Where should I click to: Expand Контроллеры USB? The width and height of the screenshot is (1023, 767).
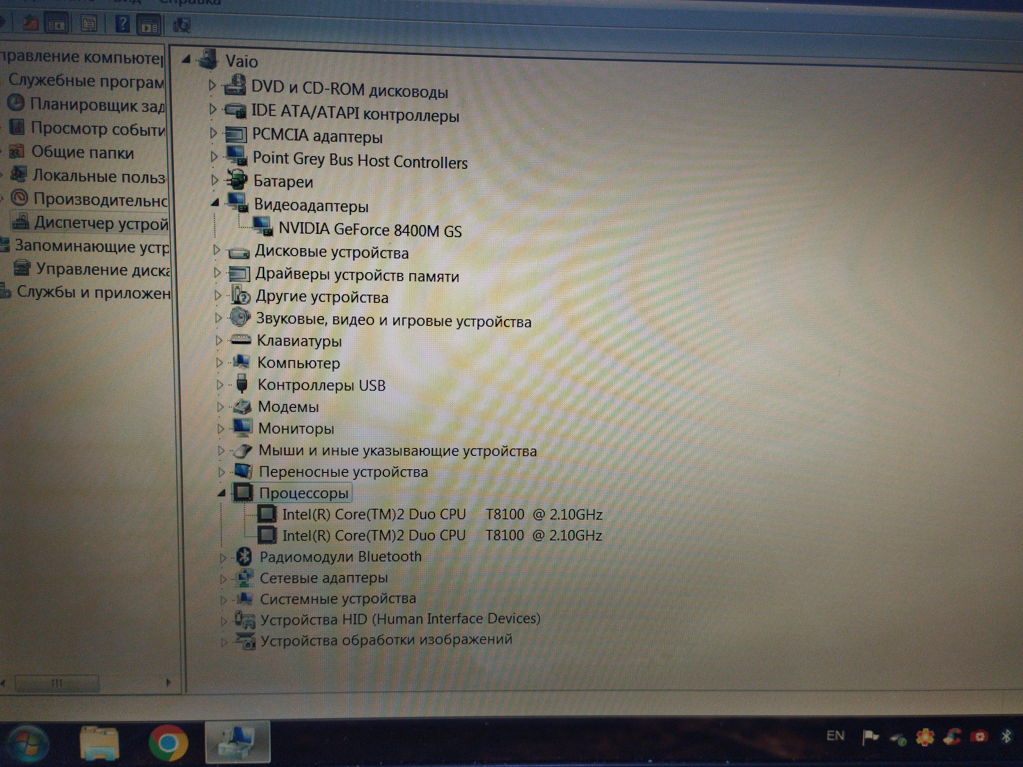click(x=220, y=385)
